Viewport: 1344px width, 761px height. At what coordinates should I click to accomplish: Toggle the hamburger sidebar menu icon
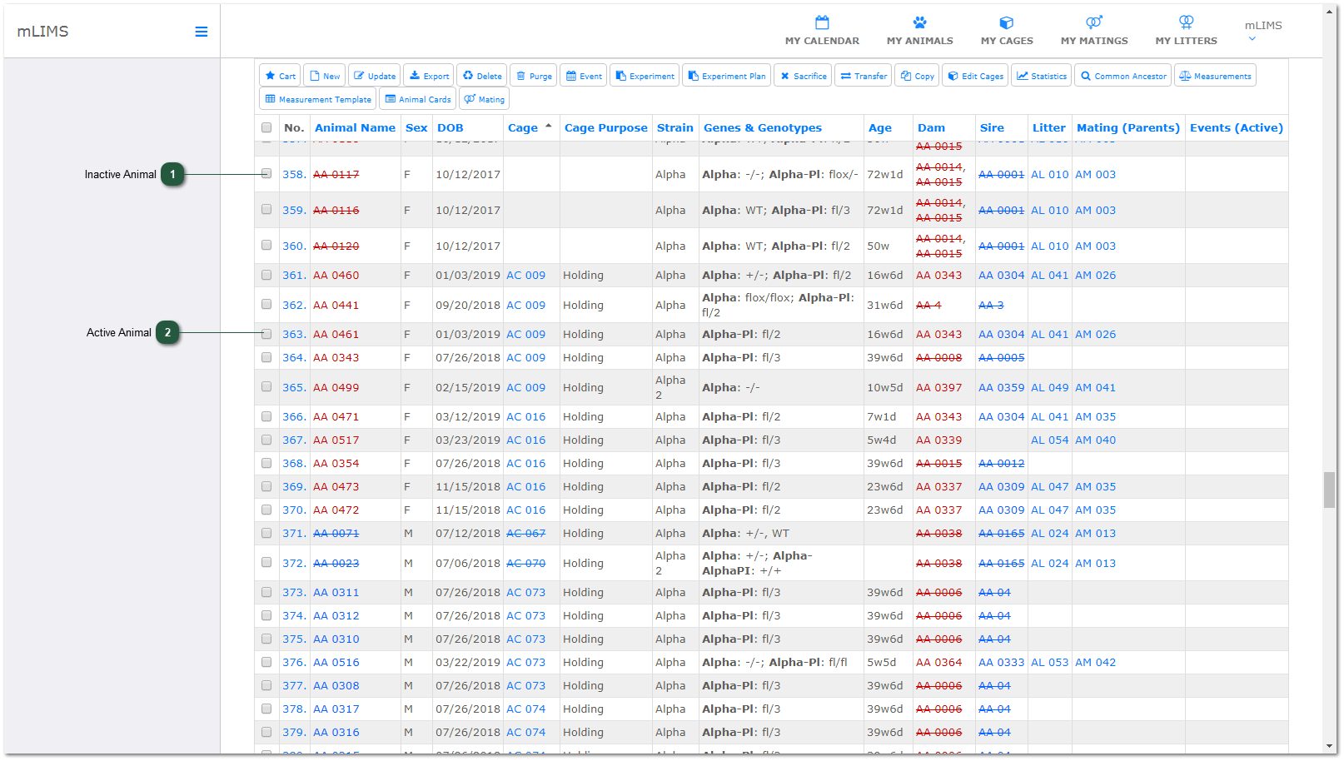pos(202,32)
